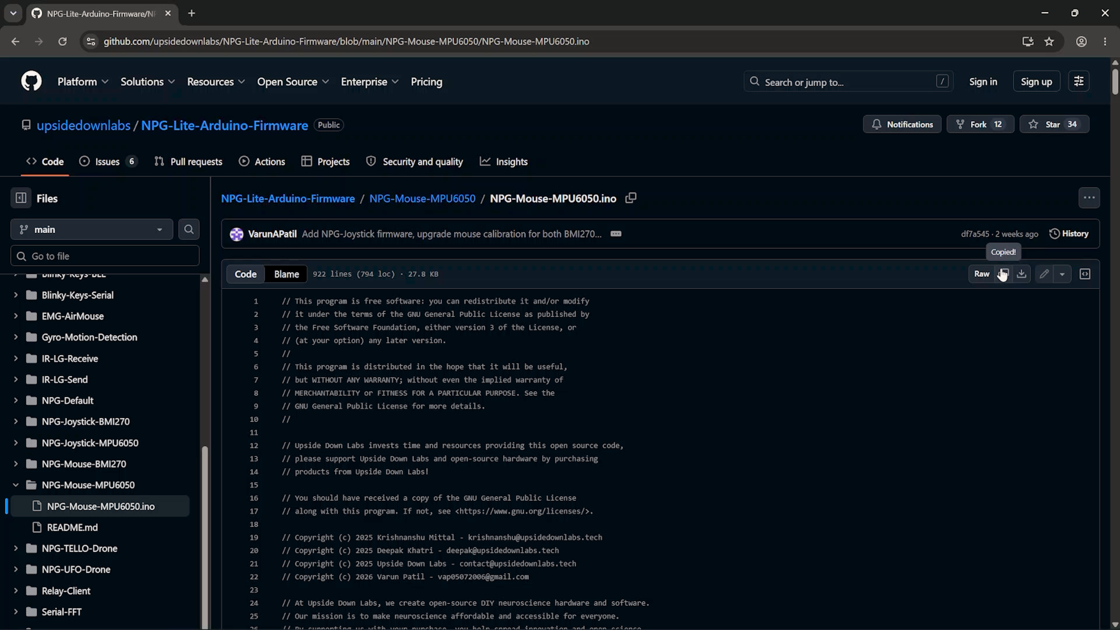Open appearance settings icon next to Sign up
The image size is (1120, 630).
(x=1078, y=81)
